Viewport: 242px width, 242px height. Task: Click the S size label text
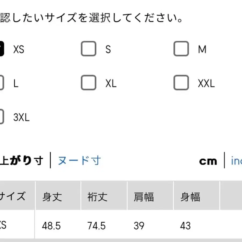pyautogui.click(x=108, y=49)
